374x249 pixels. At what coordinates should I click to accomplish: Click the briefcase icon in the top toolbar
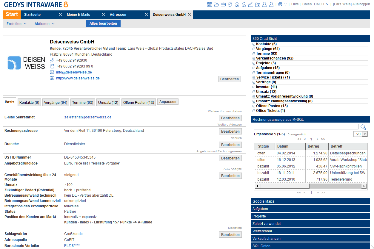[223, 4]
